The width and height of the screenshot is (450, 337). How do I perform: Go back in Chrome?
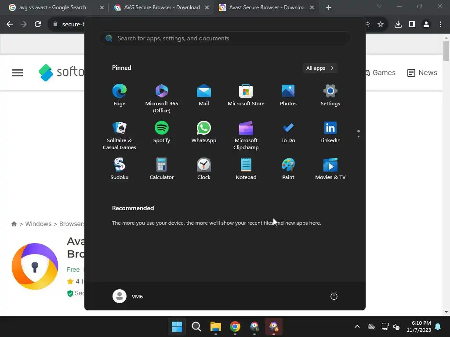click(10, 25)
